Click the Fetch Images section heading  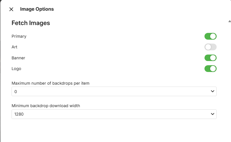click(x=31, y=23)
